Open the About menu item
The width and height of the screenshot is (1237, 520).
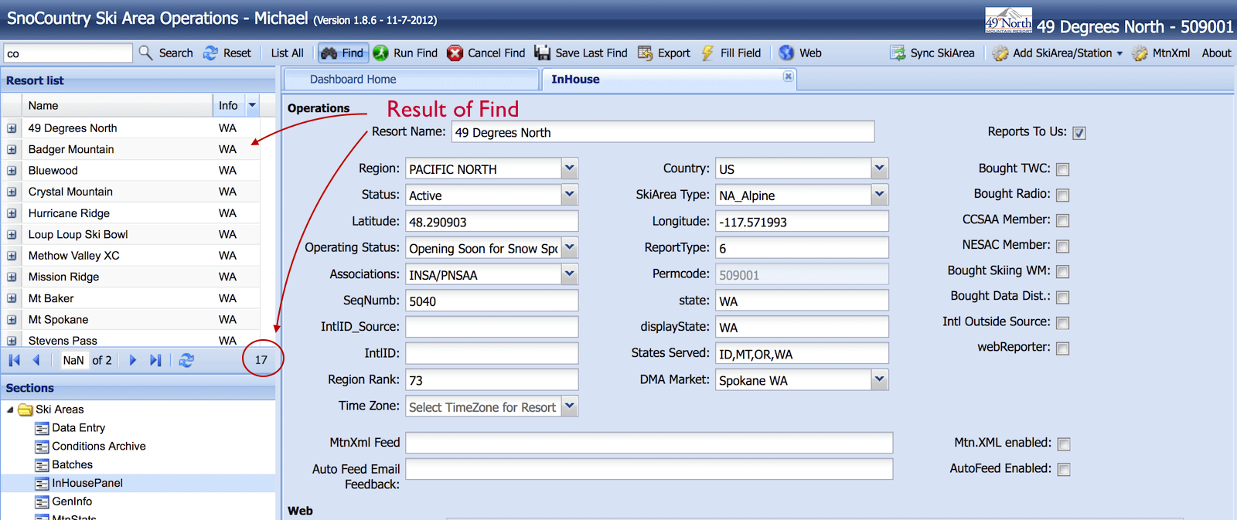[1216, 53]
